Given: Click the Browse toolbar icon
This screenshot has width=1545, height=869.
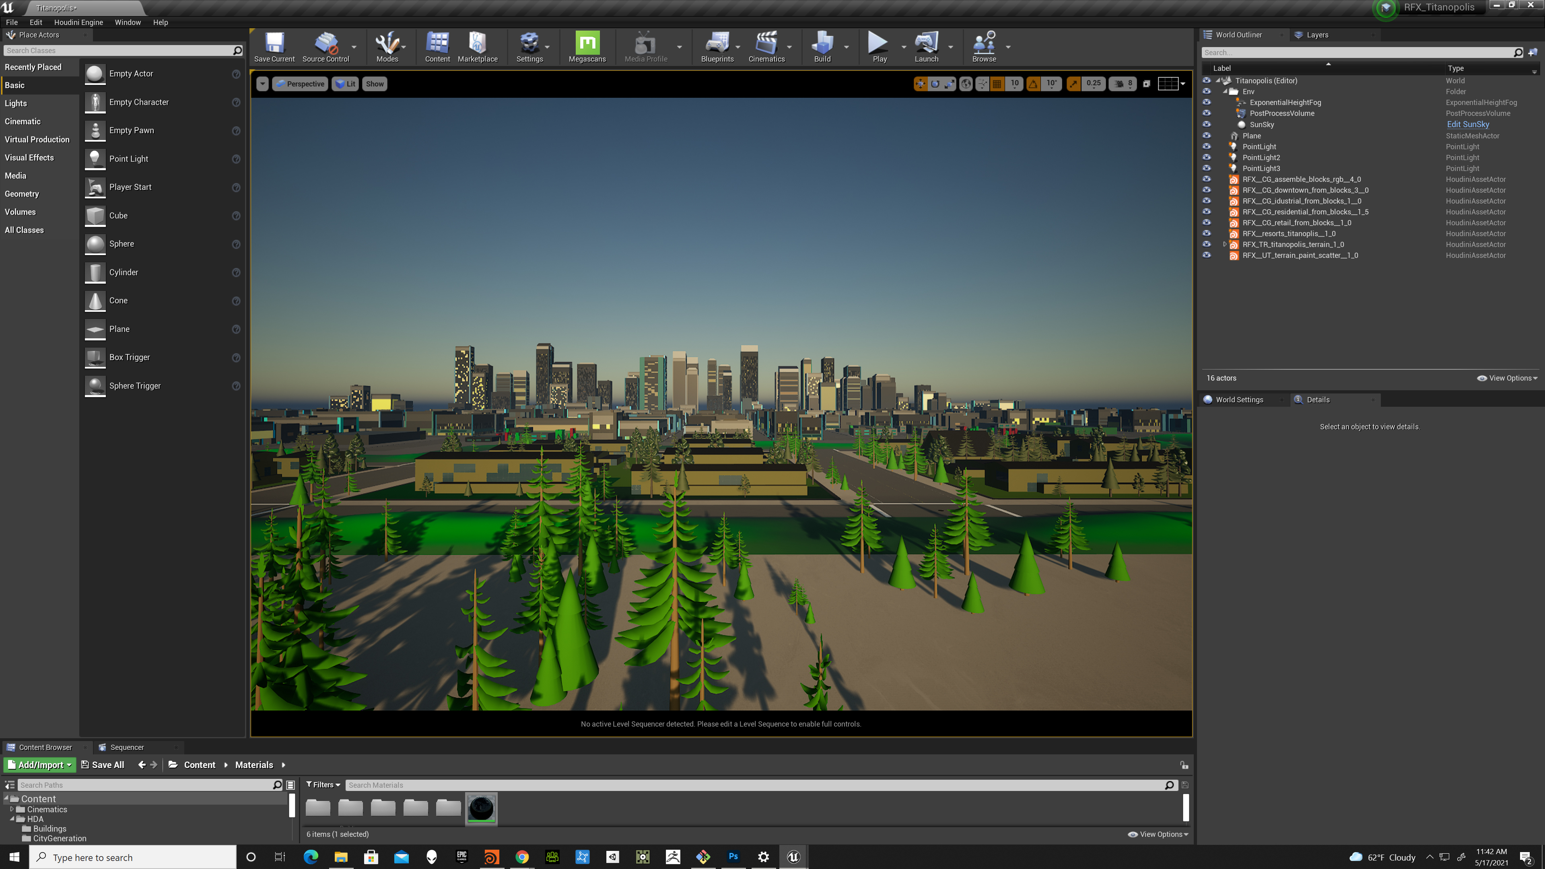Looking at the screenshot, I should click(984, 47).
